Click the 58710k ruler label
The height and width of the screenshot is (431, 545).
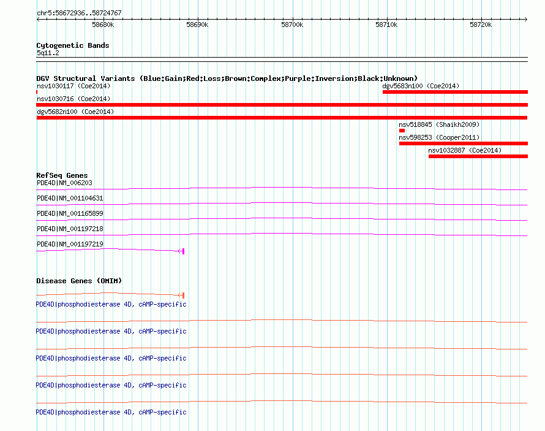pyautogui.click(x=386, y=25)
